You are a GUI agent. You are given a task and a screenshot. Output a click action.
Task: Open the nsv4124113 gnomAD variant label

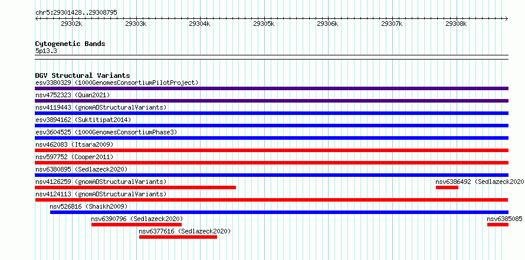click(x=101, y=194)
